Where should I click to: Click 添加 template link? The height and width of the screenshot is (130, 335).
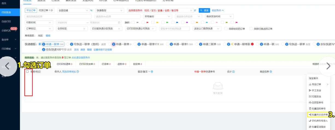[x=76, y=50]
